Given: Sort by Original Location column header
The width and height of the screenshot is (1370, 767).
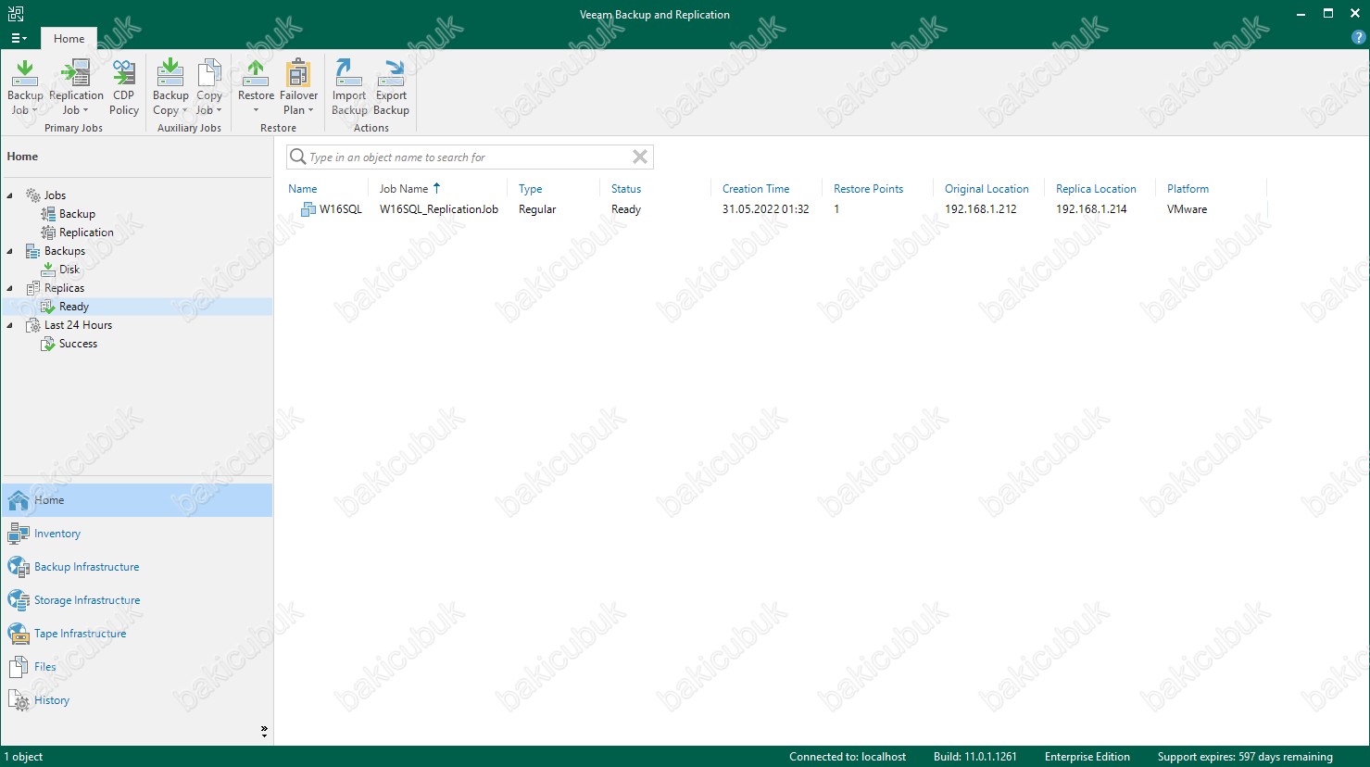Looking at the screenshot, I should (x=987, y=189).
